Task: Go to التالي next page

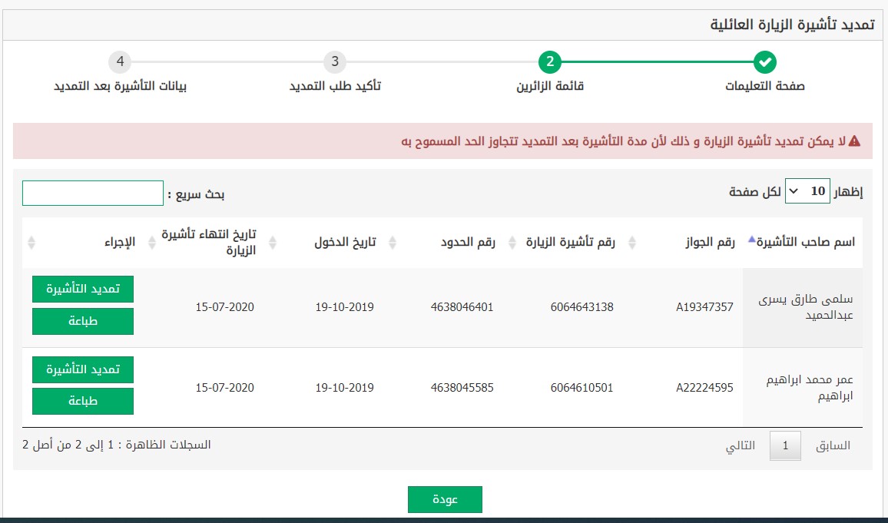Action: click(741, 445)
